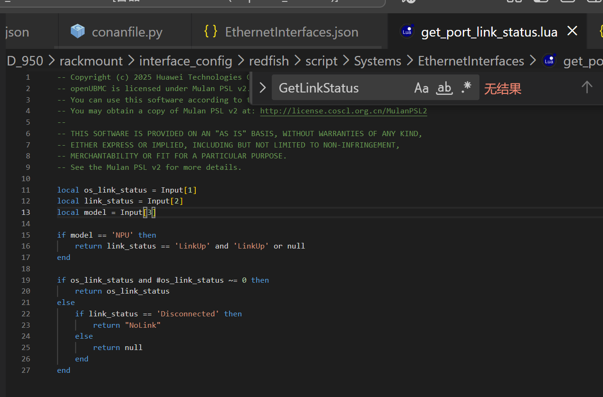Viewport: 603px width, 397px height.
Task: Expand the replace field in find widget
Action: coord(262,88)
